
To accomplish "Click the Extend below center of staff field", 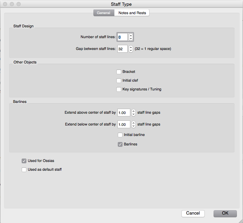I will tap(124, 124).
